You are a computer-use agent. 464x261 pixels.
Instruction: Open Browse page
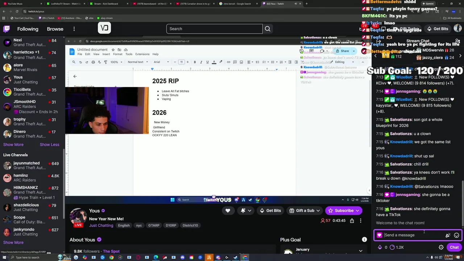(55, 29)
